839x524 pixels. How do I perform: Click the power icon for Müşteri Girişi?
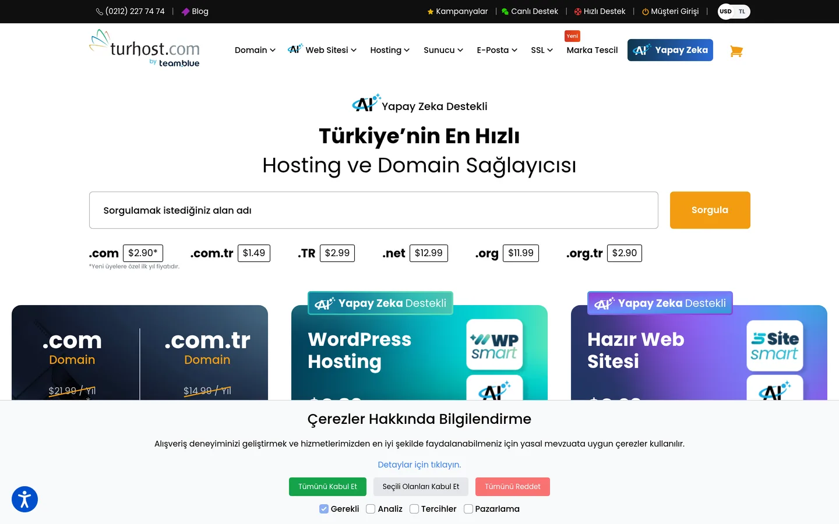[x=646, y=12]
